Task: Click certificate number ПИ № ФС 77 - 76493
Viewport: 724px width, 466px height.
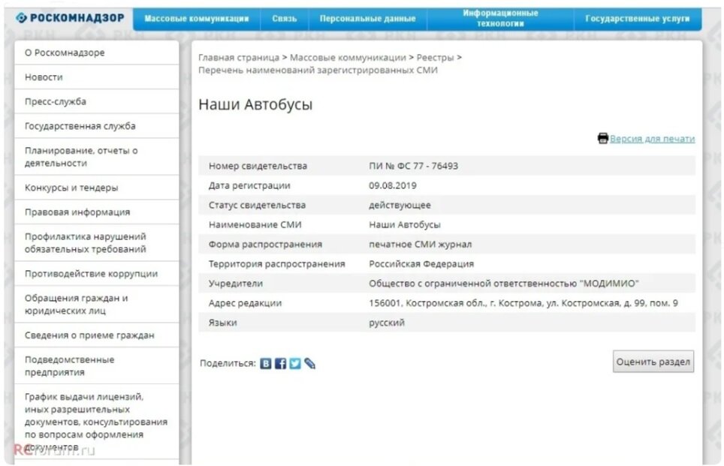Action: click(x=413, y=166)
